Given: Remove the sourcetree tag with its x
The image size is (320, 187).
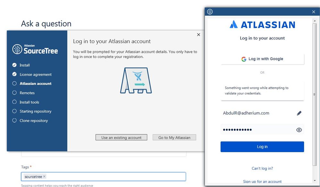Looking at the screenshot, I should tap(44, 176).
